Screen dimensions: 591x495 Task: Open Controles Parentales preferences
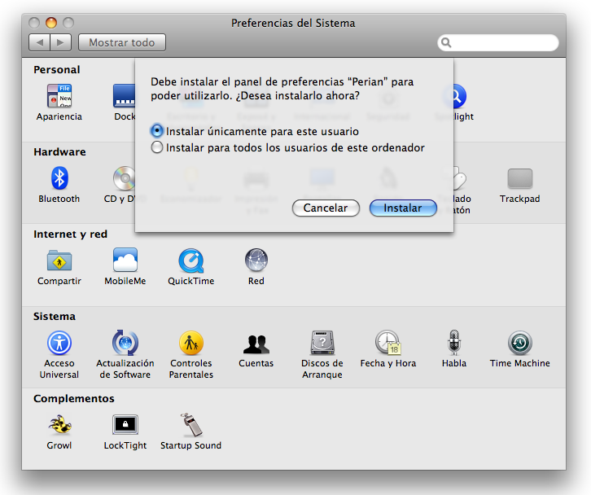191,354
